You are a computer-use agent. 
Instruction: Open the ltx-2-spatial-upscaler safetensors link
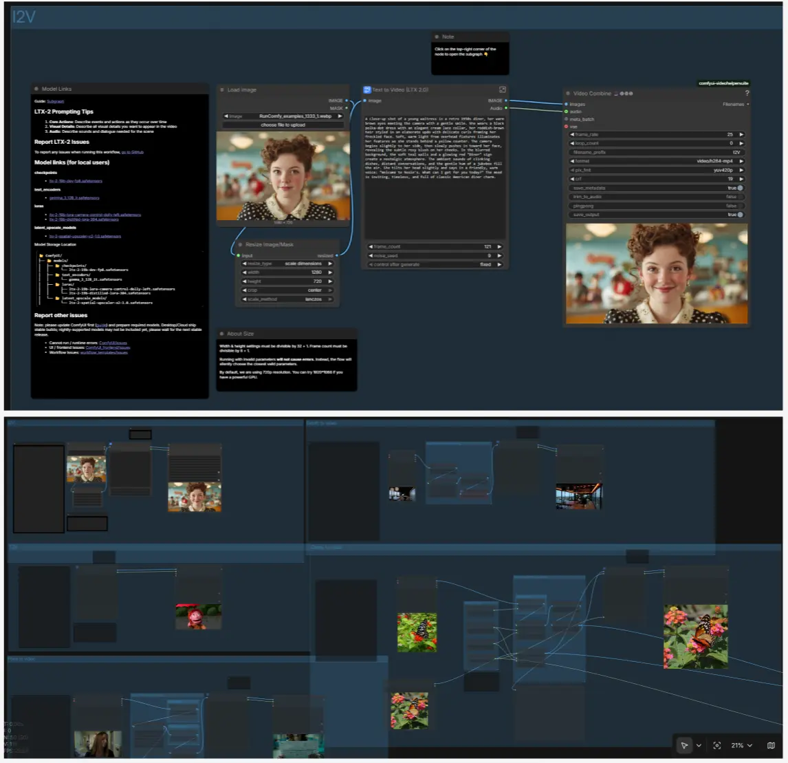pos(85,236)
